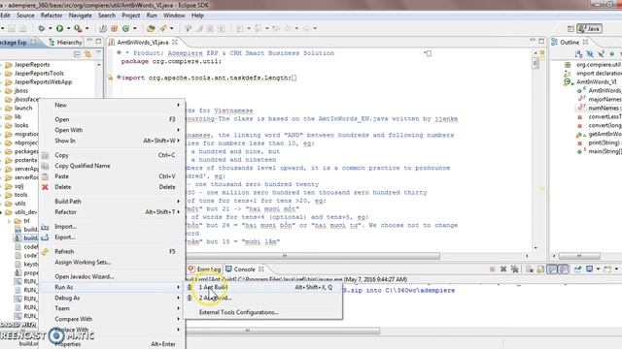Click the Run External Tools icon
The width and height of the screenshot is (622, 349).
(78, 28)
